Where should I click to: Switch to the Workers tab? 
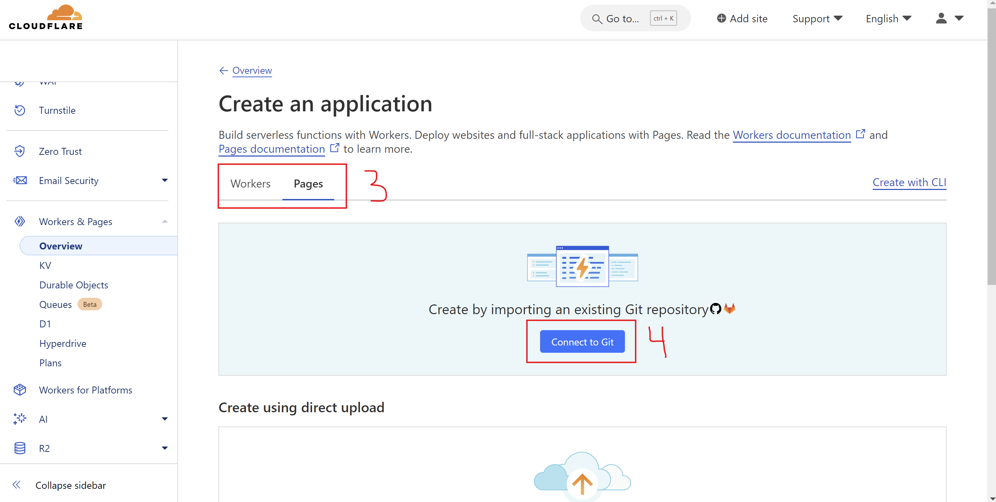tap(250, 184)
